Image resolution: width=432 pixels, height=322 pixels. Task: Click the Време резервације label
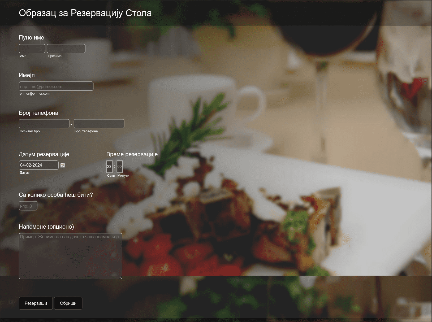132,154
